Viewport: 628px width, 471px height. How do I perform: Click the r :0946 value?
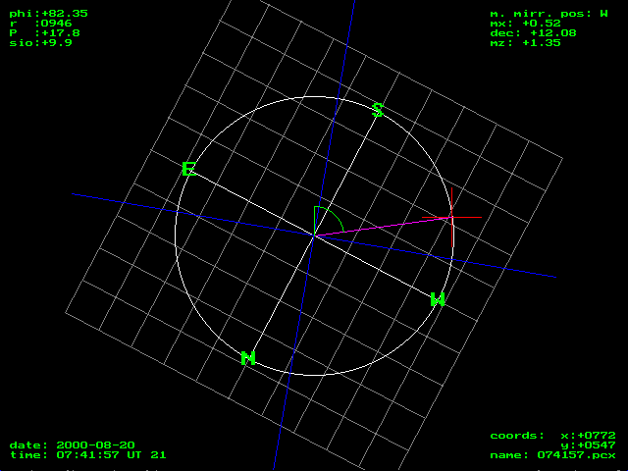40,24
